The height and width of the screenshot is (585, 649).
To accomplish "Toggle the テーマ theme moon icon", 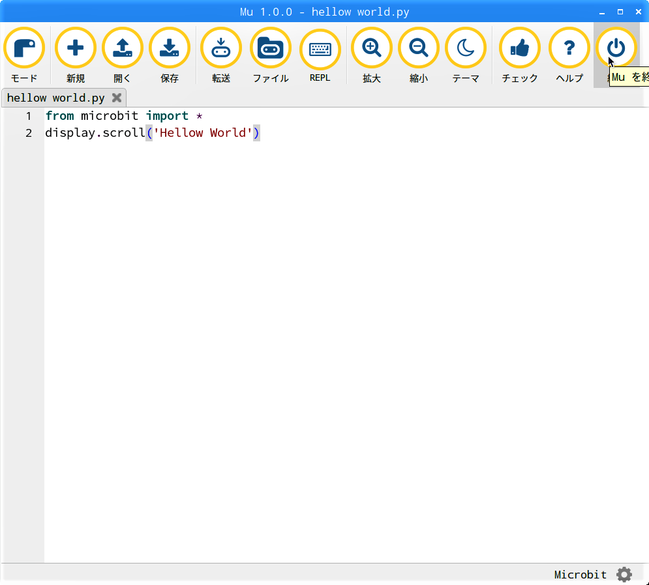I will [x=466, y=49].
